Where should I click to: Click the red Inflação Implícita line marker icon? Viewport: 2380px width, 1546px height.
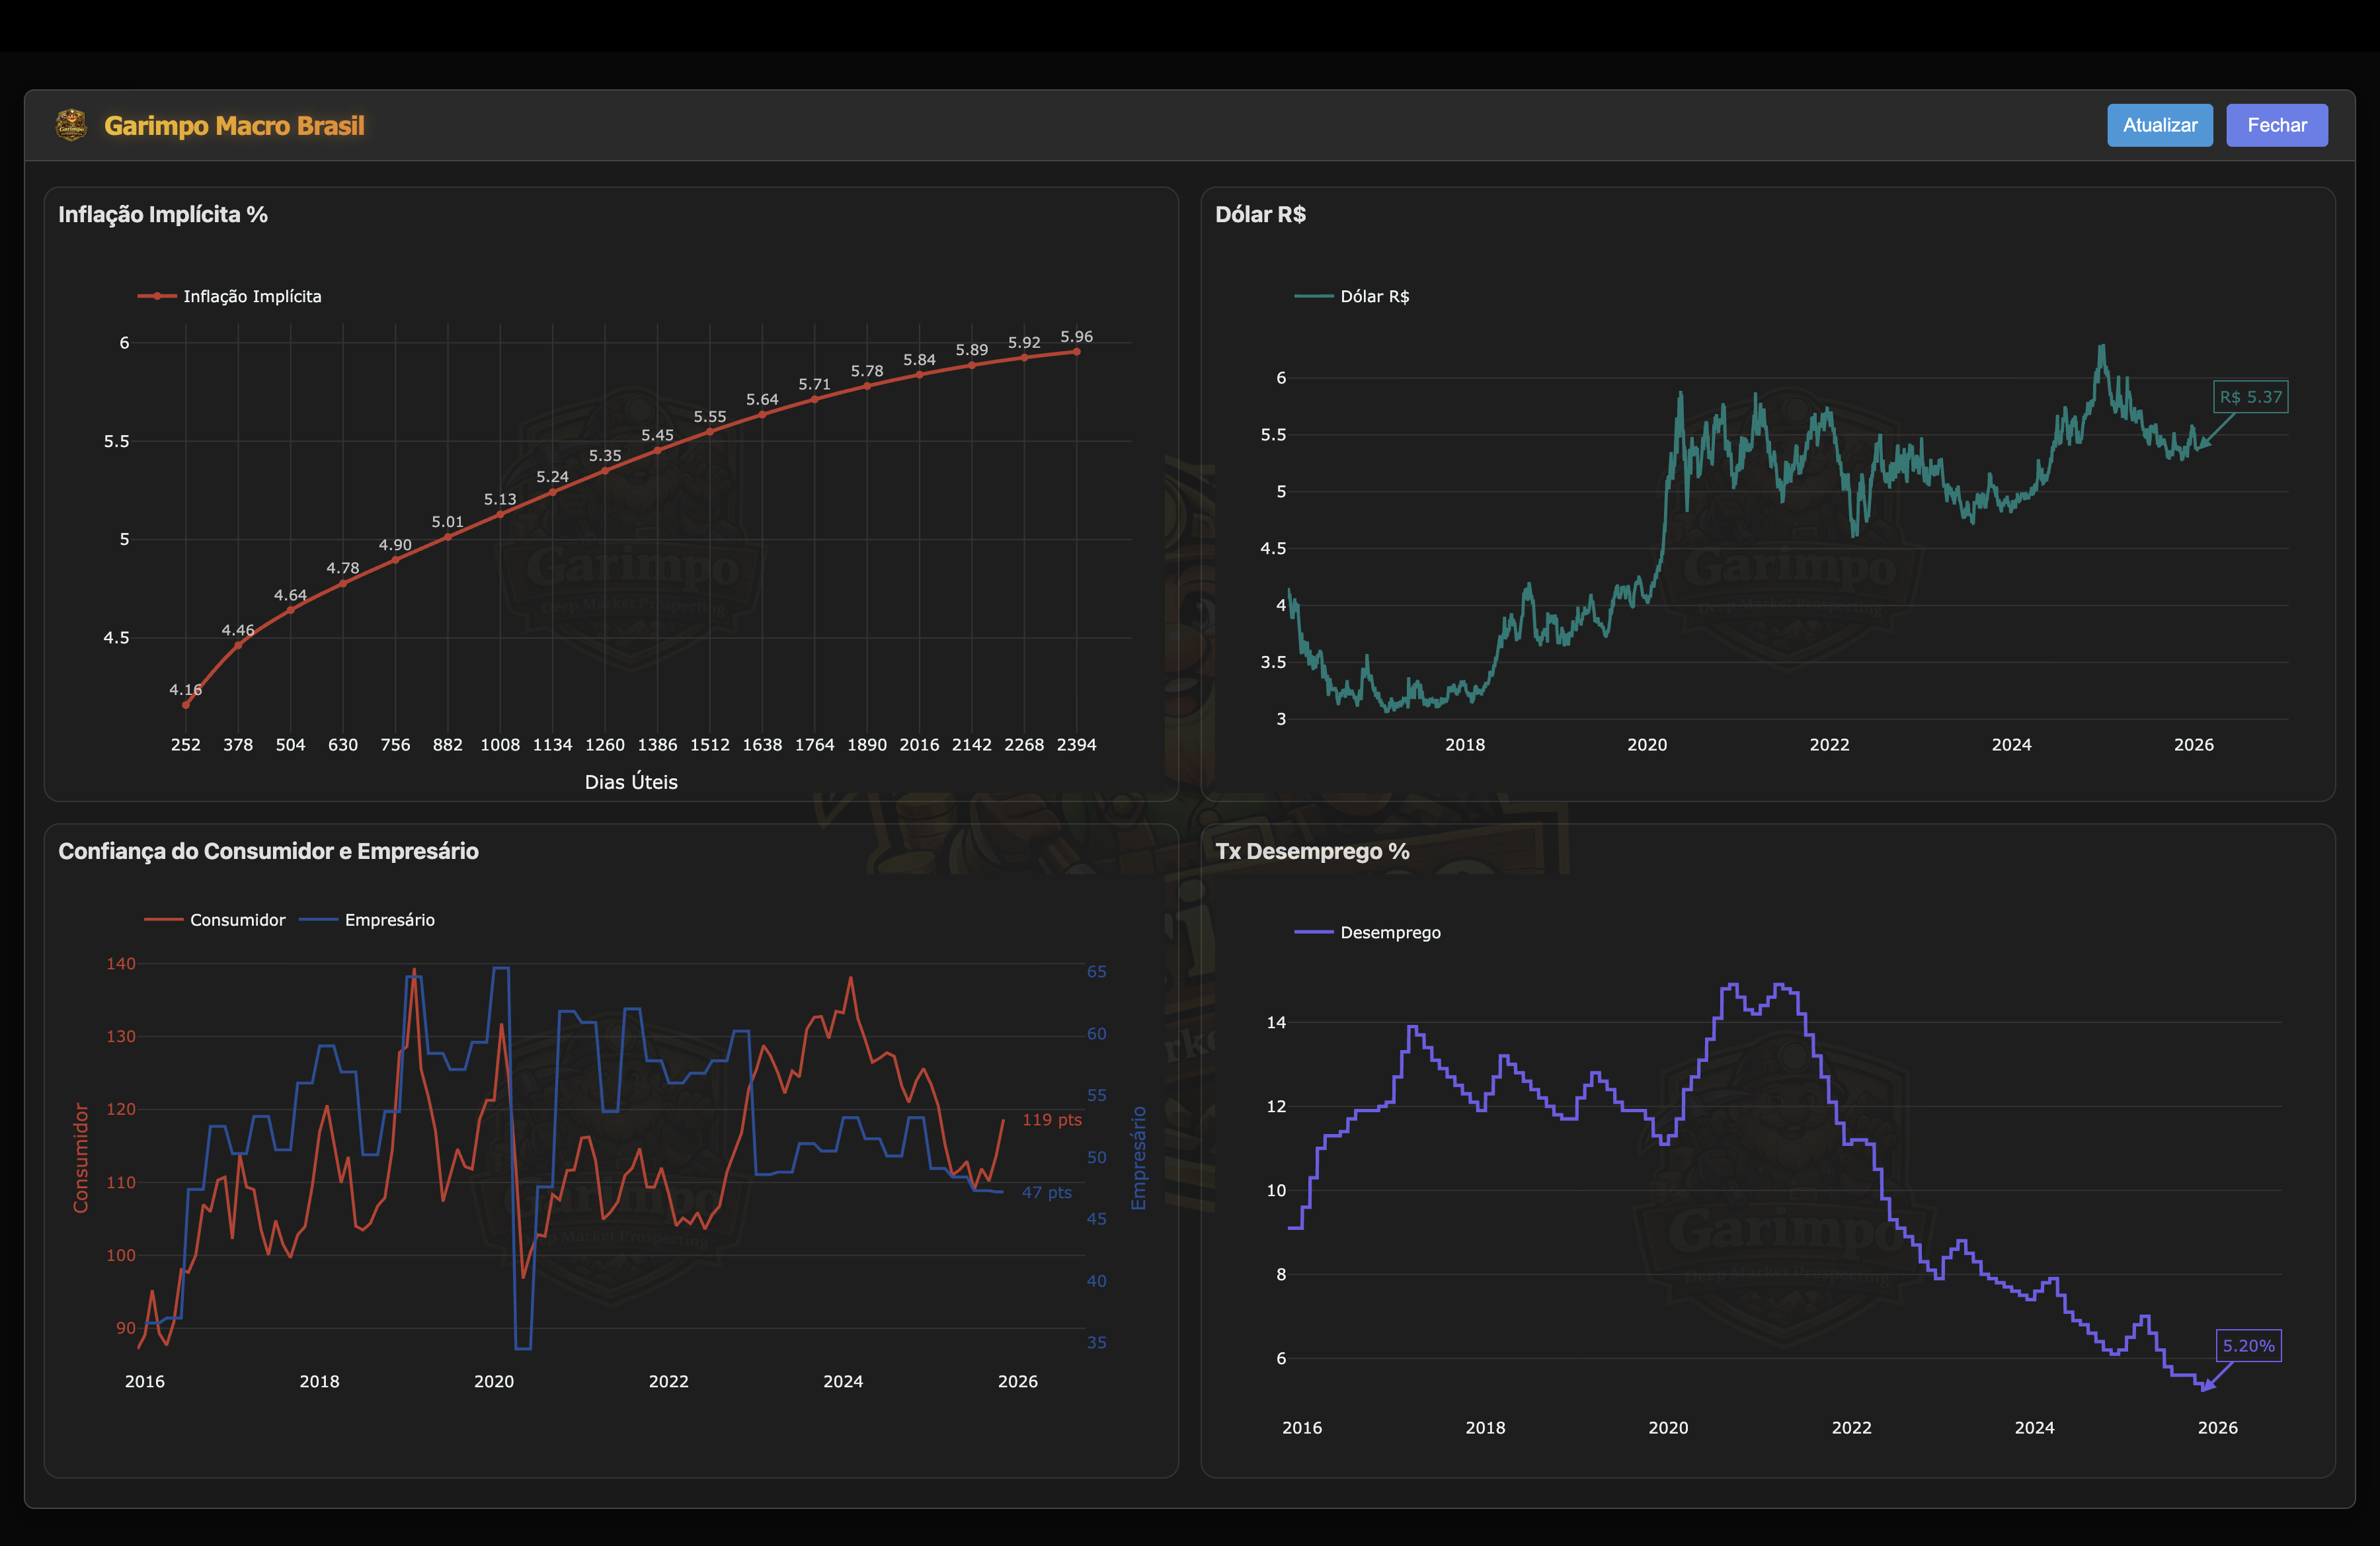click(157, 296)
